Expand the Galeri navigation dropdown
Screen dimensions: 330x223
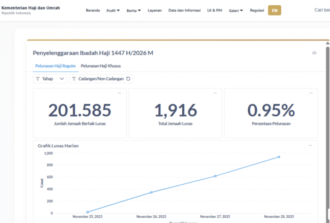[x=236, y=10]
